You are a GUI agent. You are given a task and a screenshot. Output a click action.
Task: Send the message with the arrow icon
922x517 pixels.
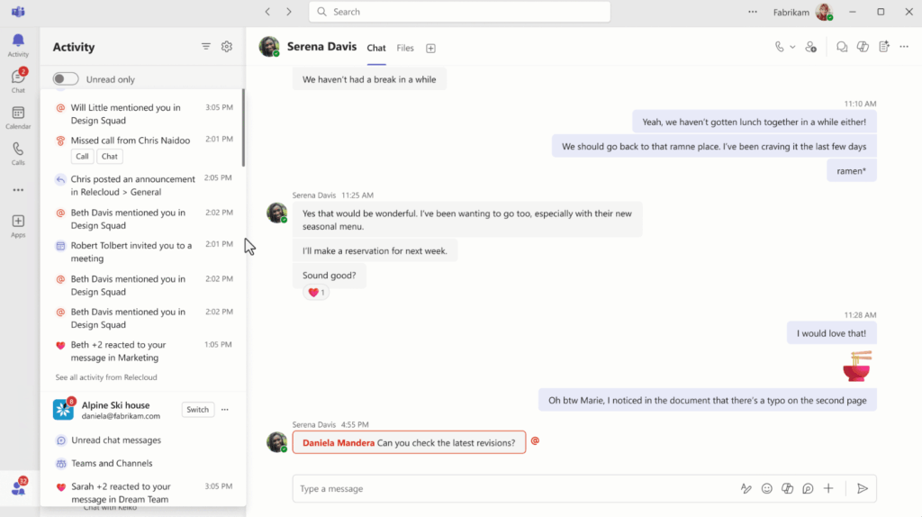pyautogui.click(x=863, y=488)
